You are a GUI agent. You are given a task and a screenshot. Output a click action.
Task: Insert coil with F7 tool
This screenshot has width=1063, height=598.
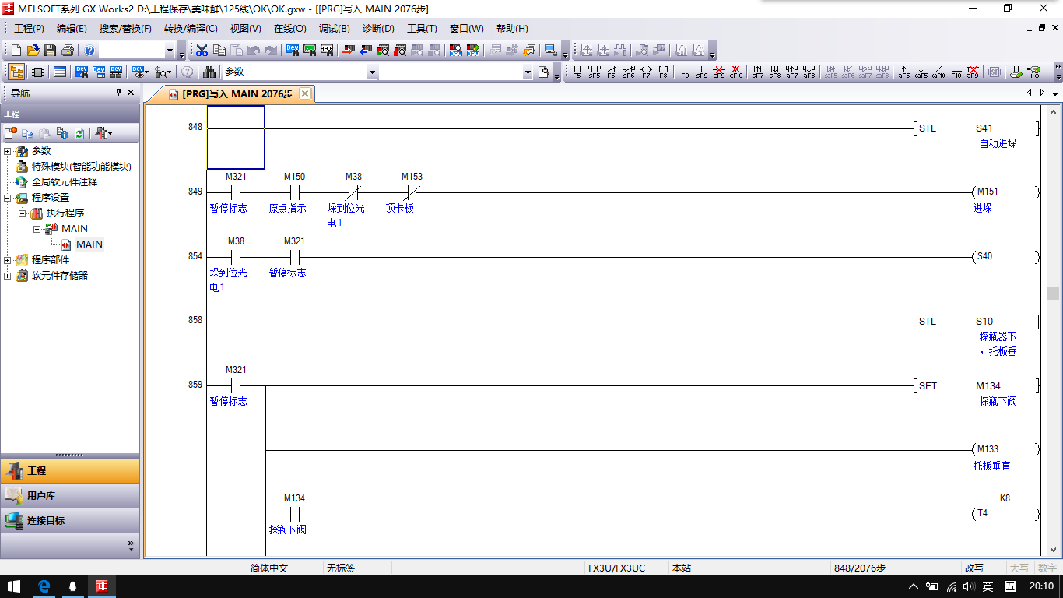(646, 72)
